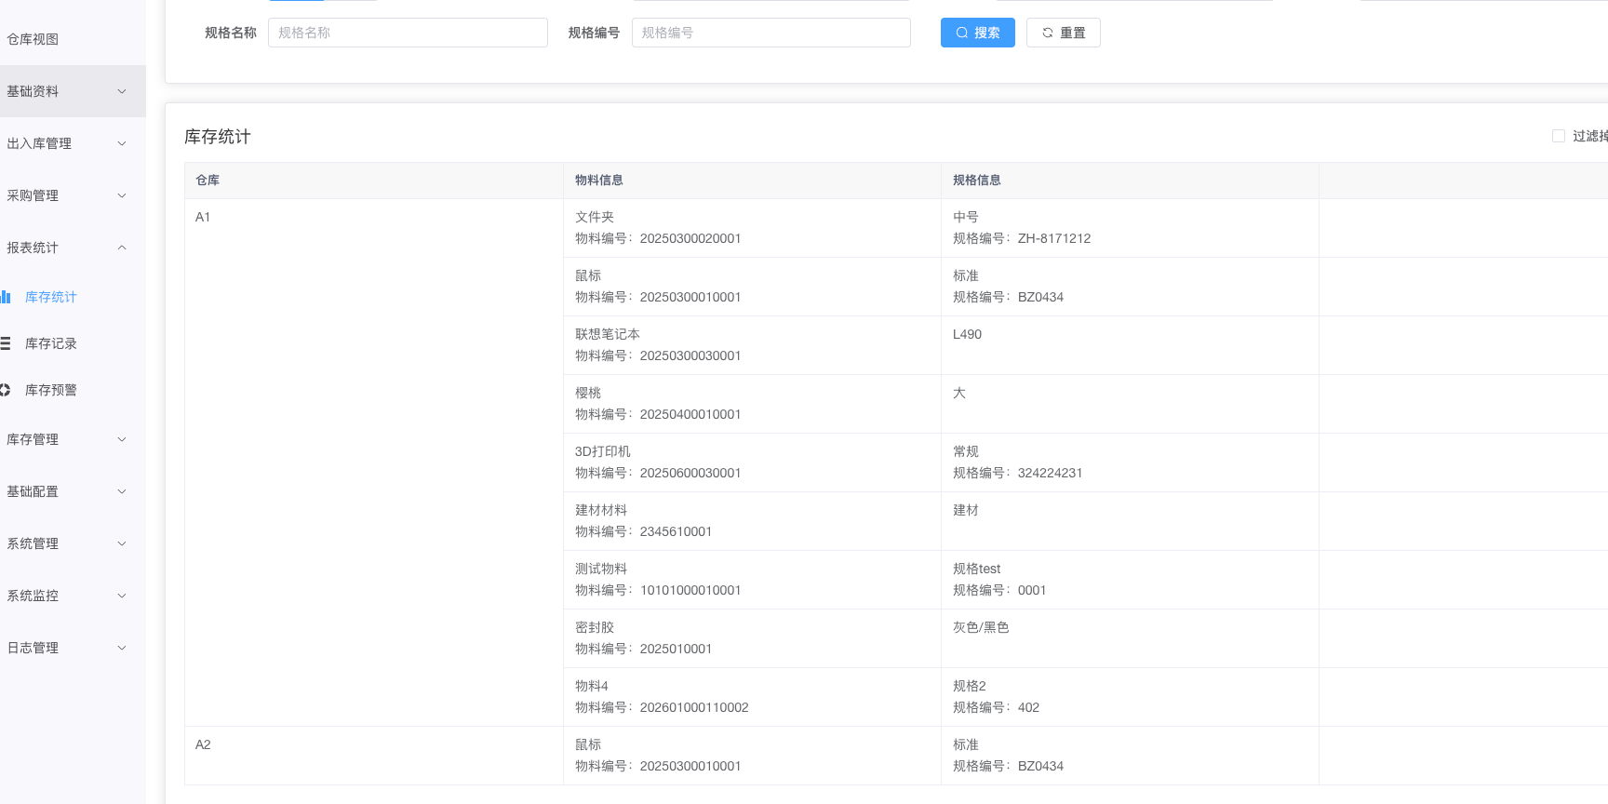Focus the 规格名称 input field
The width and height of the screenshot is (1608, 804).
tap(408, 33)
